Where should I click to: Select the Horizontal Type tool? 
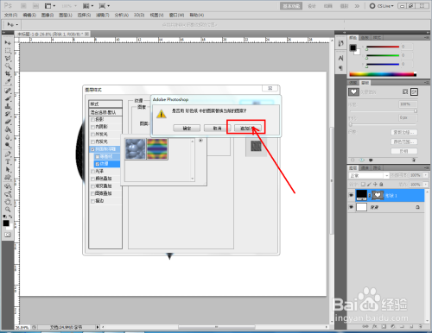(8, 162)
